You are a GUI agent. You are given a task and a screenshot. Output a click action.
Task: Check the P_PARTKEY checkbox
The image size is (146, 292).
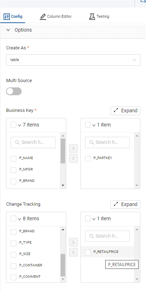(x=88, y=159)
